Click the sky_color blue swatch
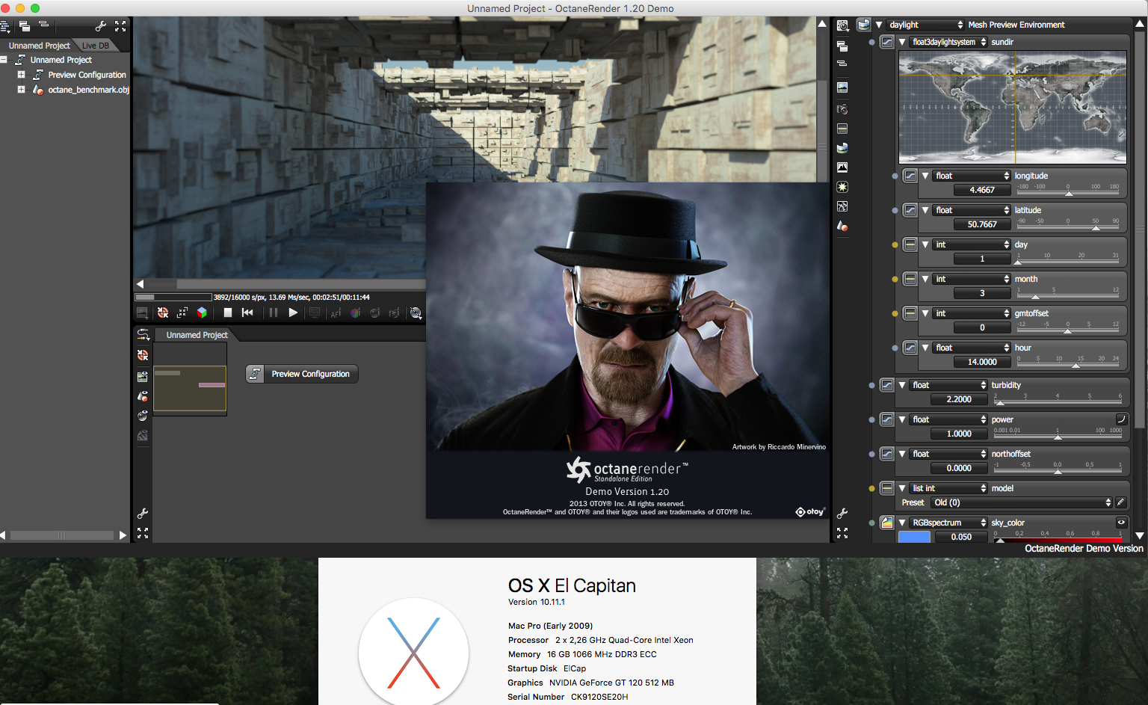This screenshot has height=705, width=1148. (x=914, y=537)
